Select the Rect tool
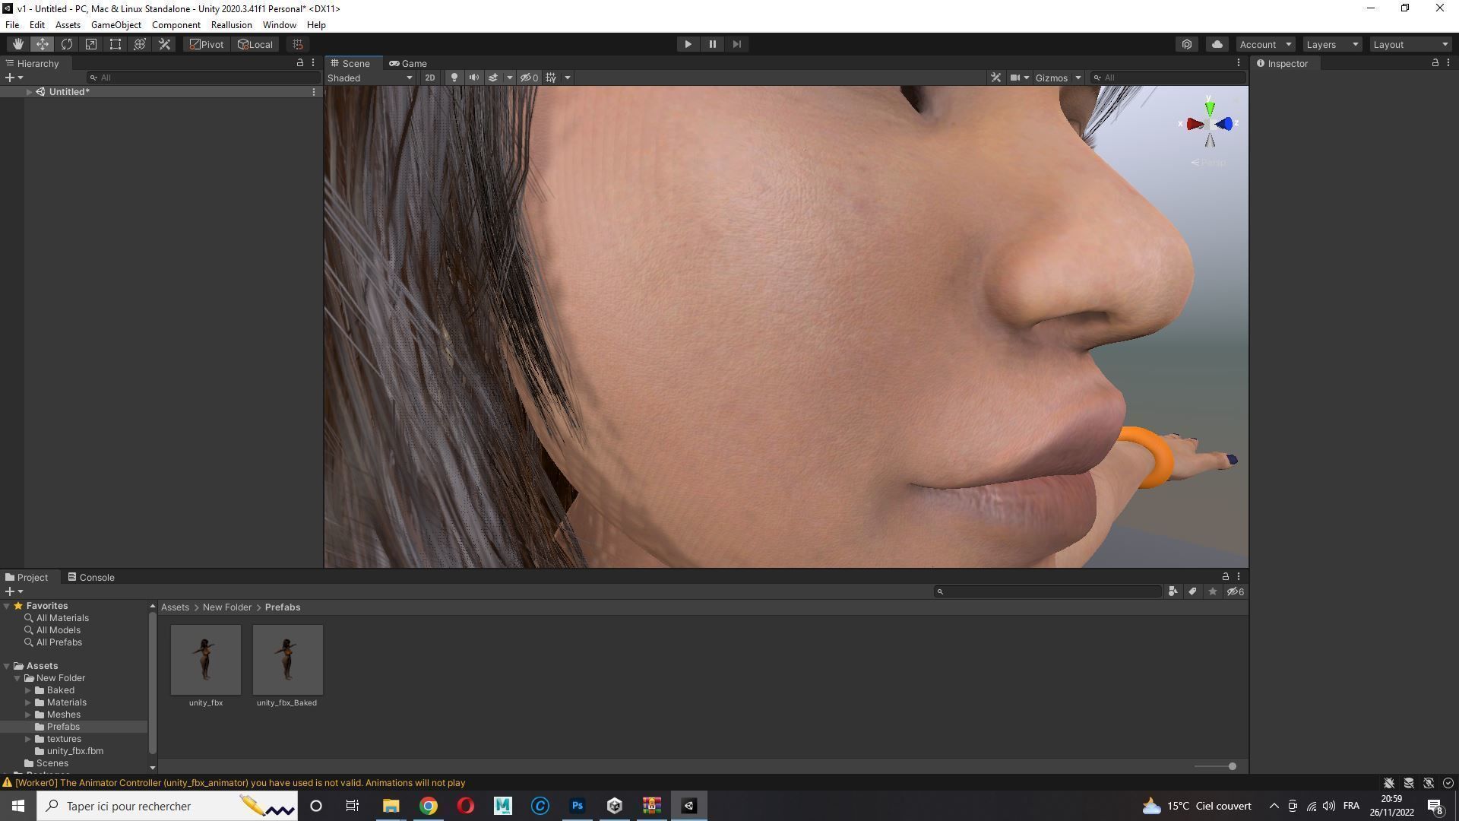The width and height of the screenshot is (1459, 821). click(116, 44)
